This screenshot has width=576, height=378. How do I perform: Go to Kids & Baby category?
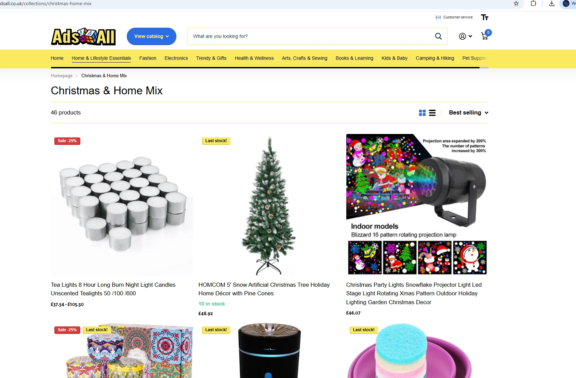pos(394,58)
